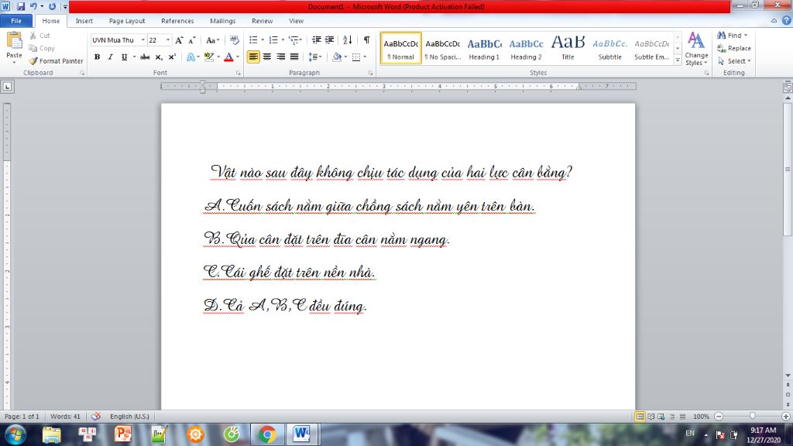This screenshot has width=793, height=446.
Task: Grow the font size
Action: [x=179, y=40]
